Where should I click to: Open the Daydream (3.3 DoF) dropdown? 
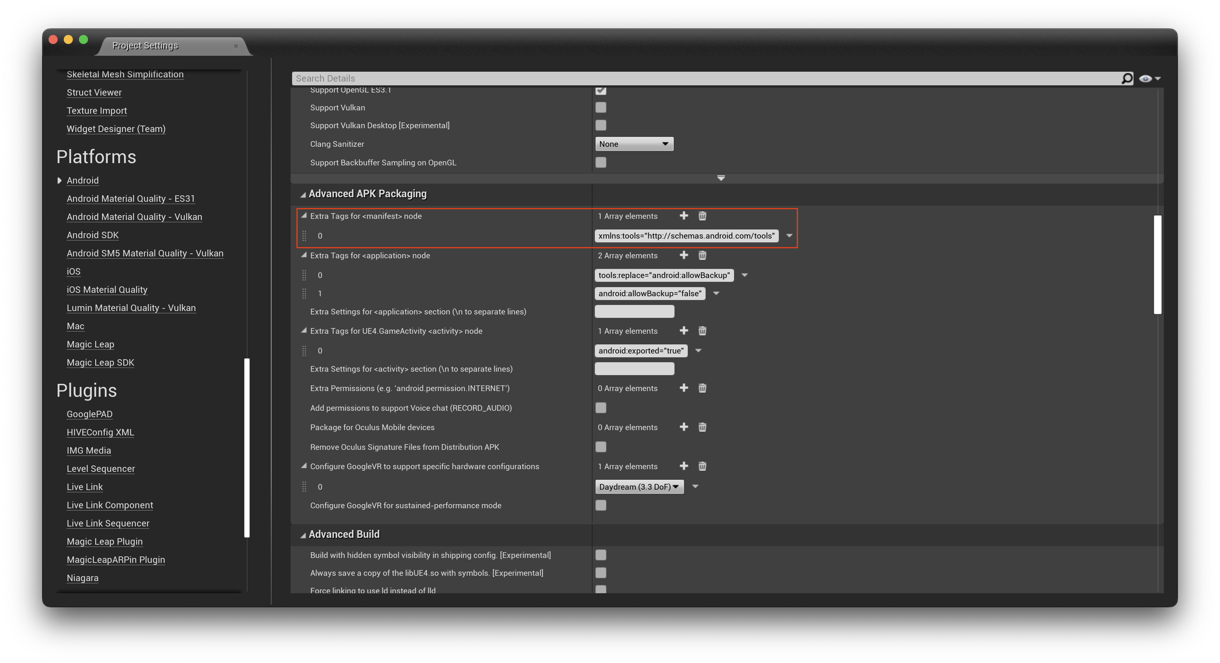click(x=638, y=487)
